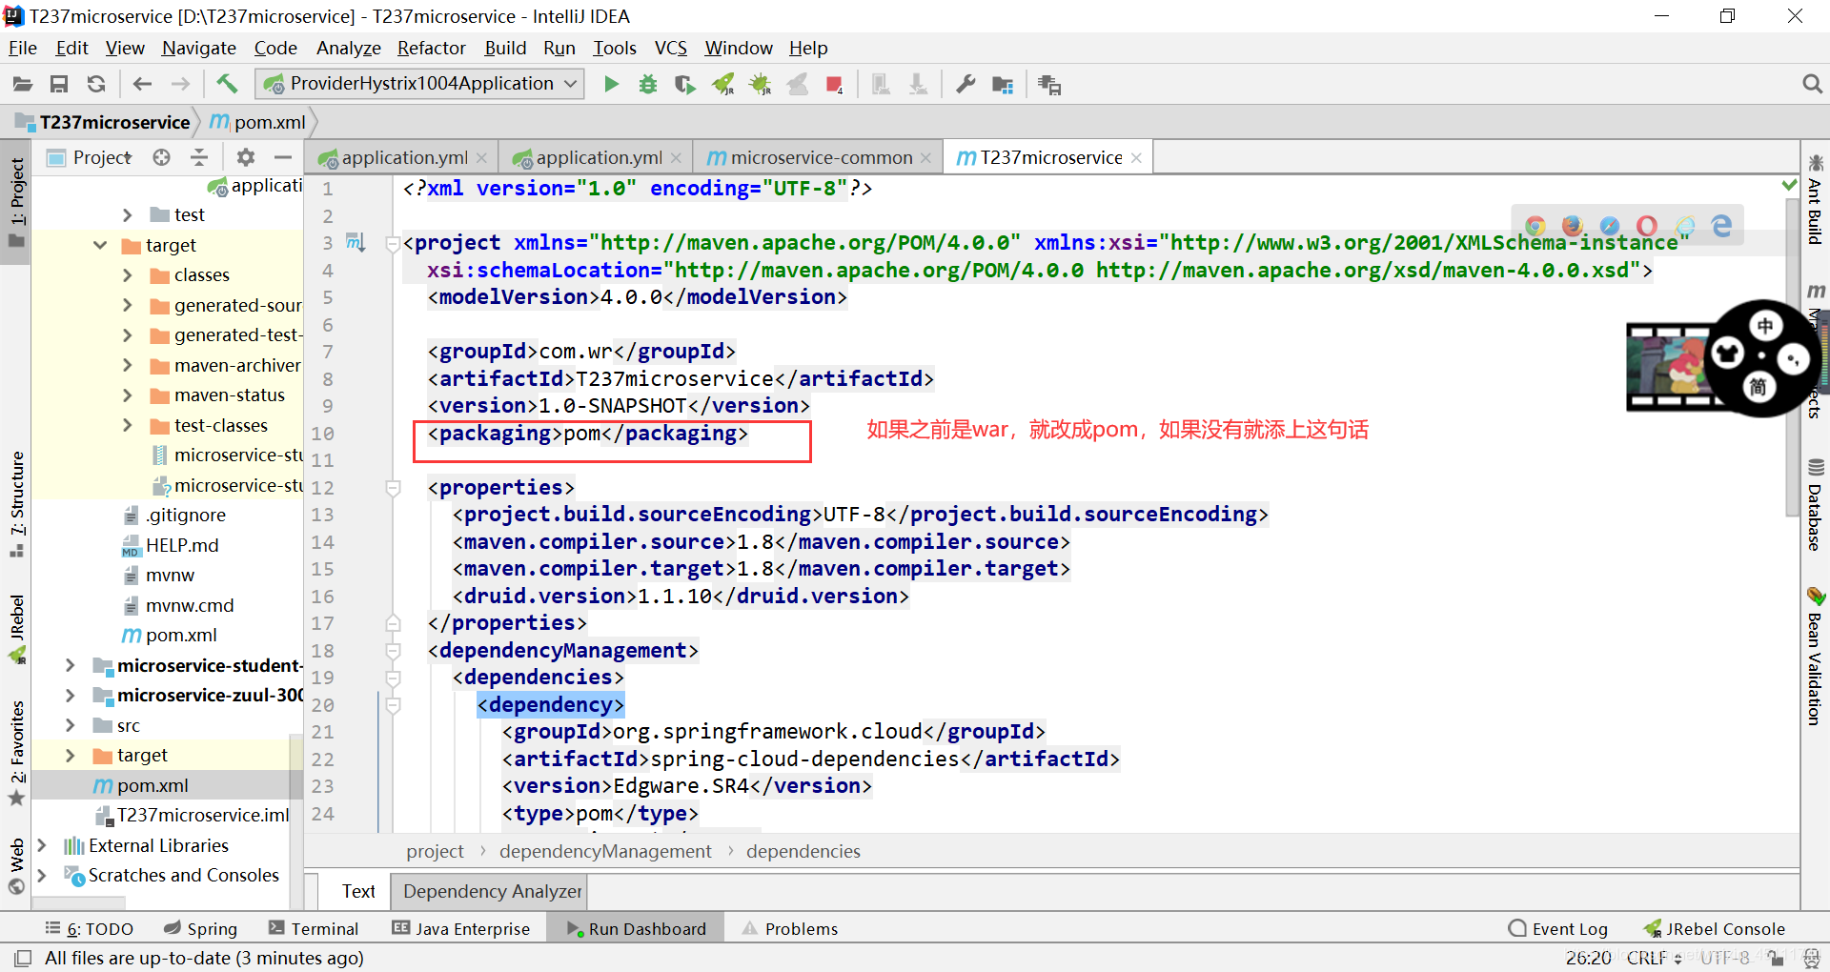Toggle the Bean Validation side panel
The image size is (1830, 972).
click(x=1815, y=658)
